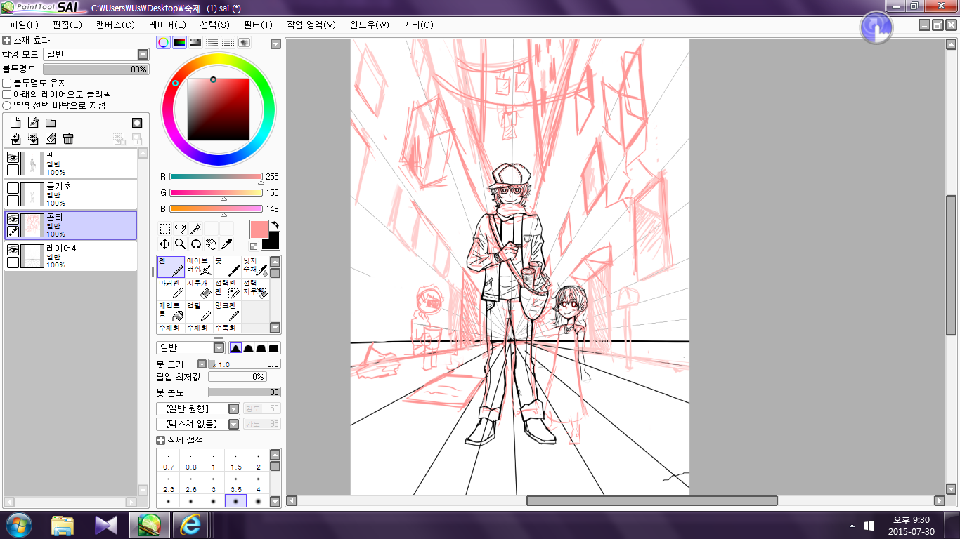Show the hidden 몸기초 layer
960x539 pixels.
(x=13, y=188)
